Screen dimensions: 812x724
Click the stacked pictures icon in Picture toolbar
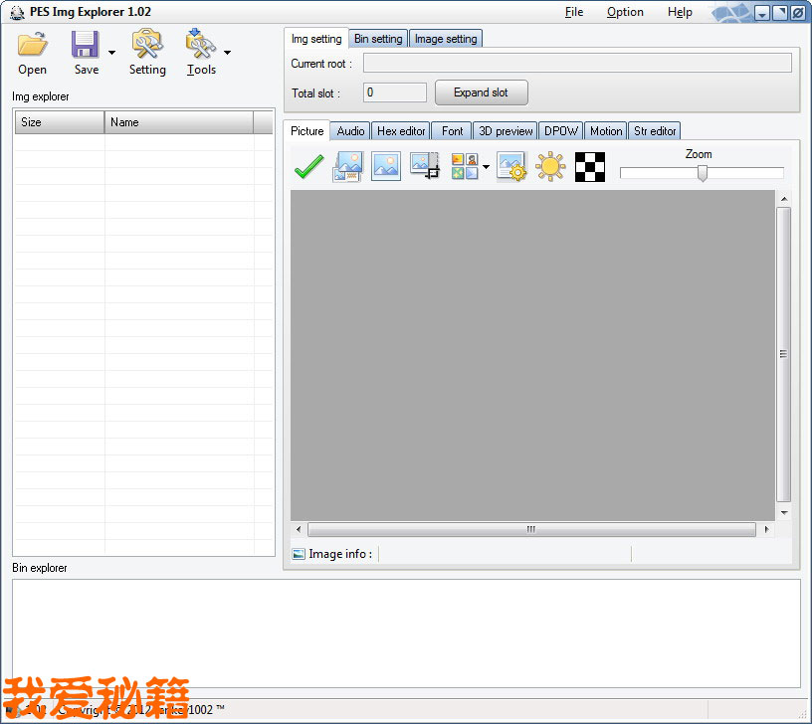coord(347,167)
